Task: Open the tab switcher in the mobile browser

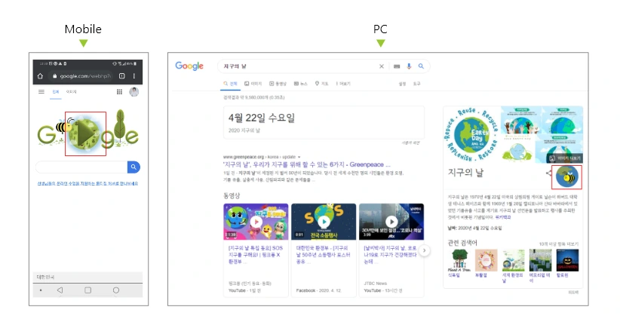Action: click(x=121, y=76)
